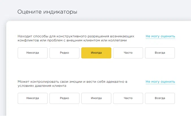Select 'Никогда' for the conflict resolution indicator

pyautogui.click(x=32, y=53)
